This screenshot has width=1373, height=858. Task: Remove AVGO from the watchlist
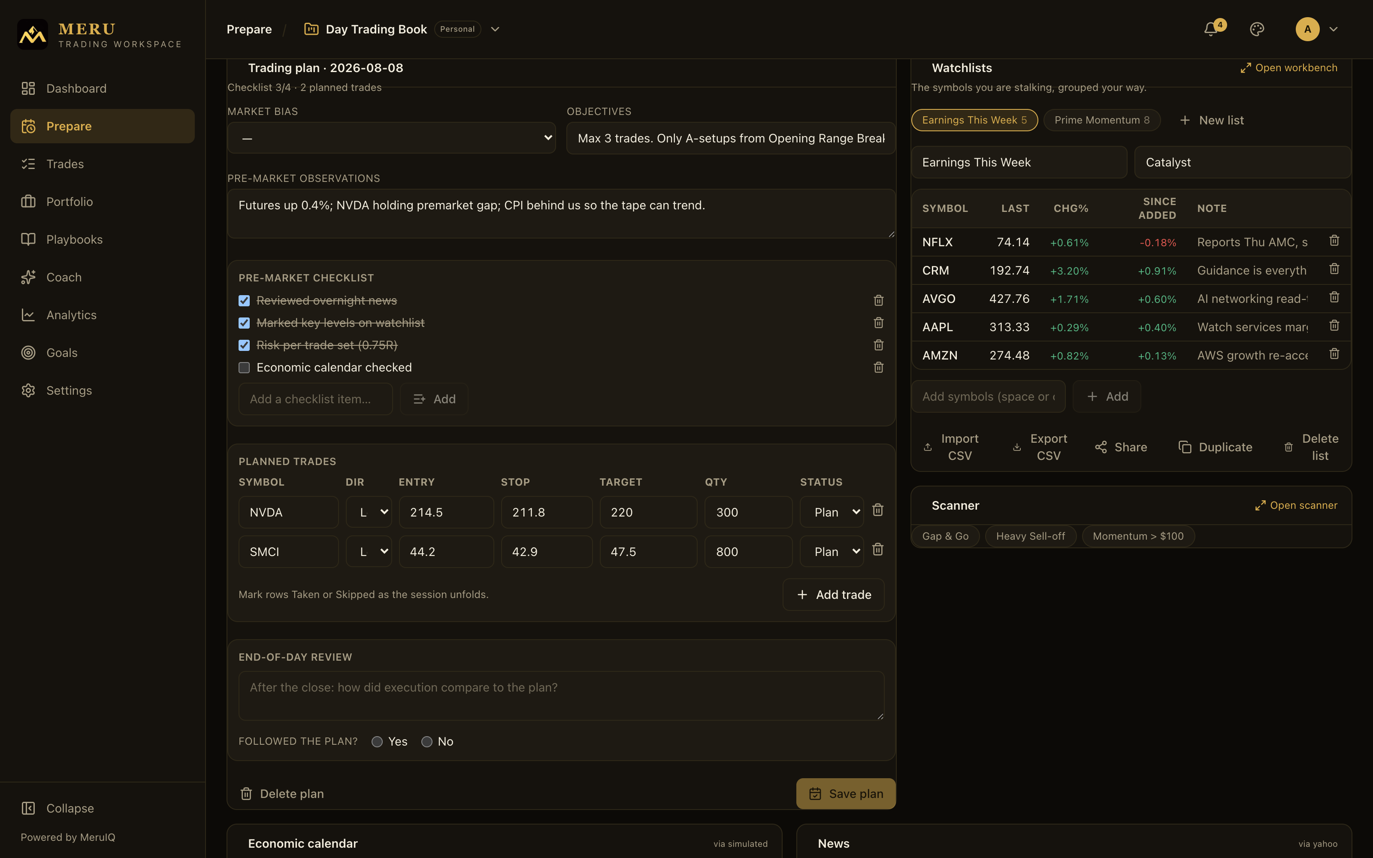pos(1334,297)
